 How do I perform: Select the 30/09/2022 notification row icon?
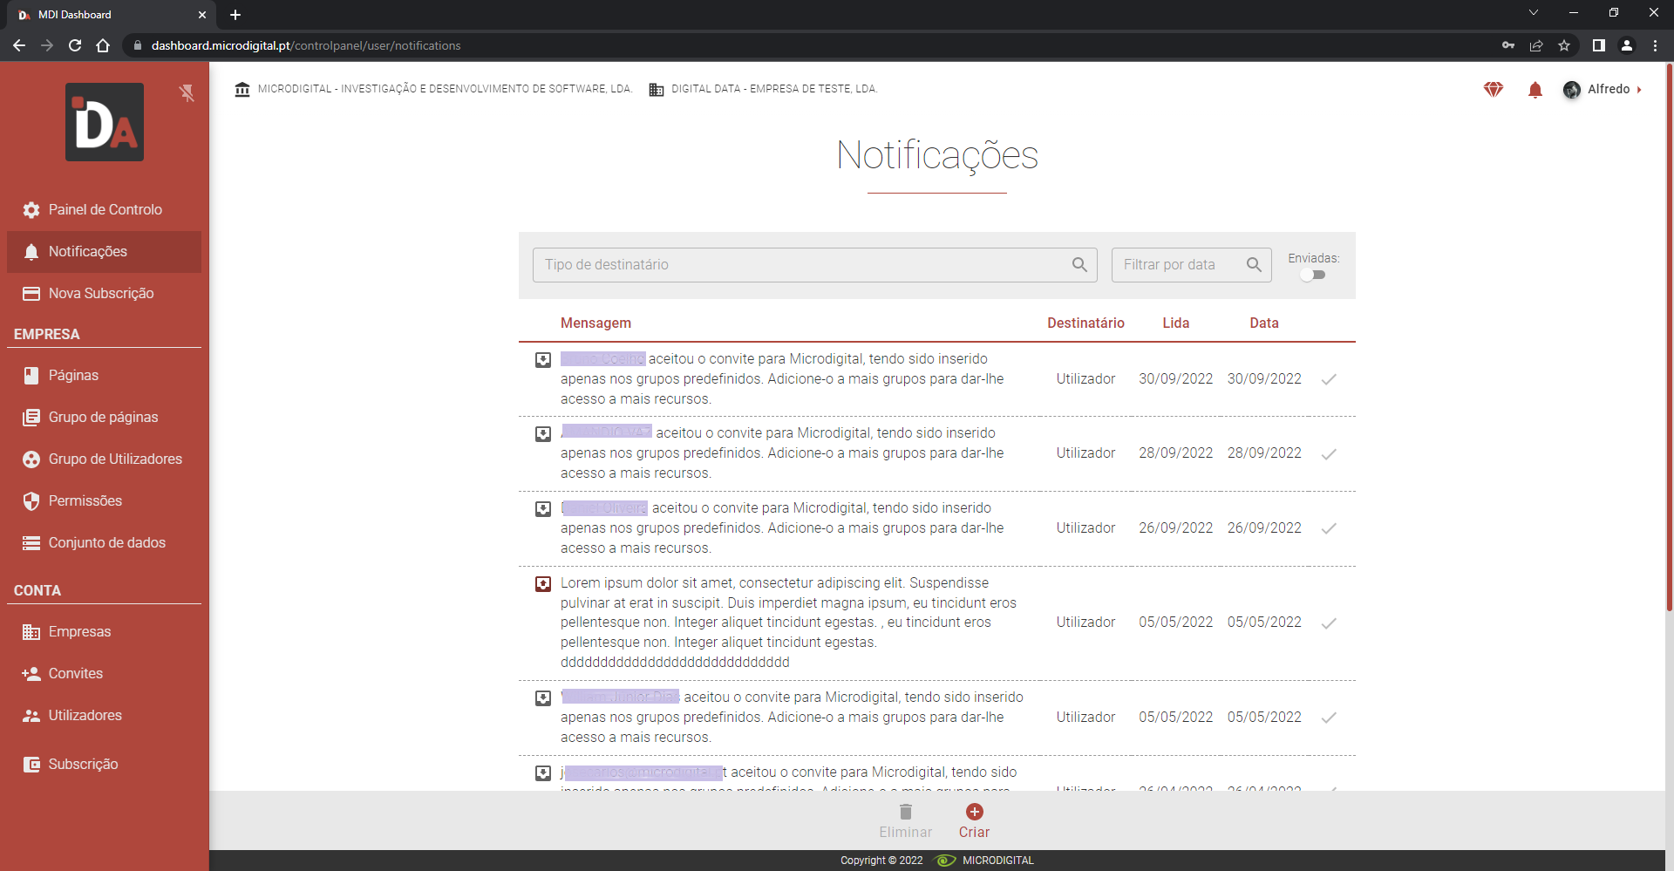point(543,359)
